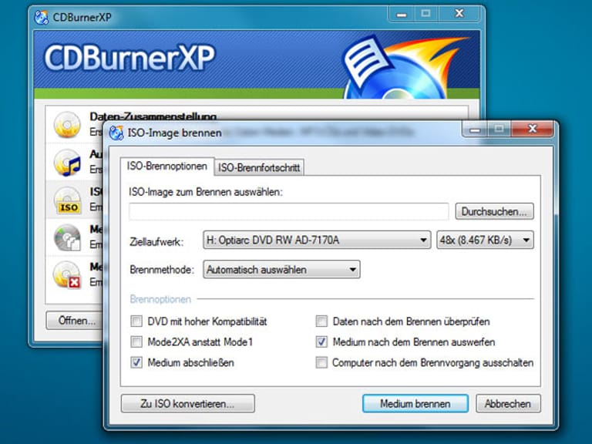This screenshot has height=444, width=592.
Task: Click the Durchsuchen... button
Action: click(x=495, y=211)
